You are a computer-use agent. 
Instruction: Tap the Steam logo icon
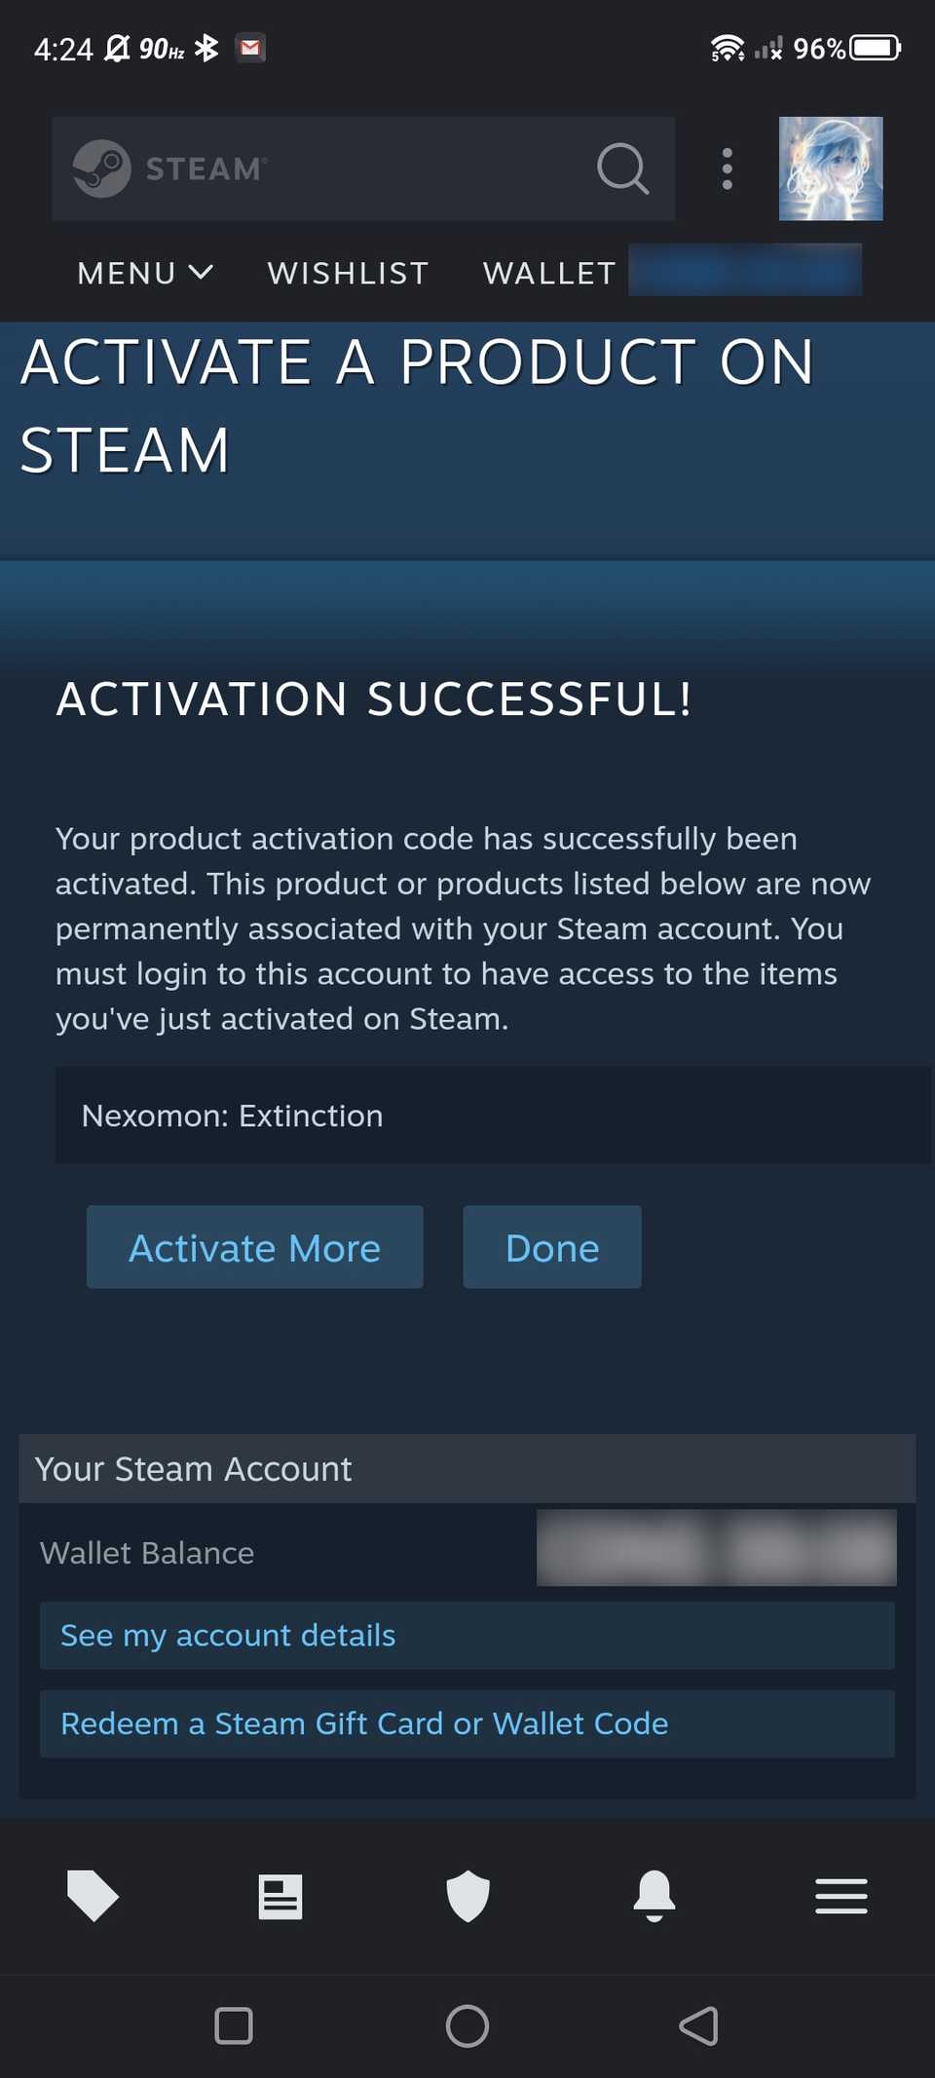[102, 169]
